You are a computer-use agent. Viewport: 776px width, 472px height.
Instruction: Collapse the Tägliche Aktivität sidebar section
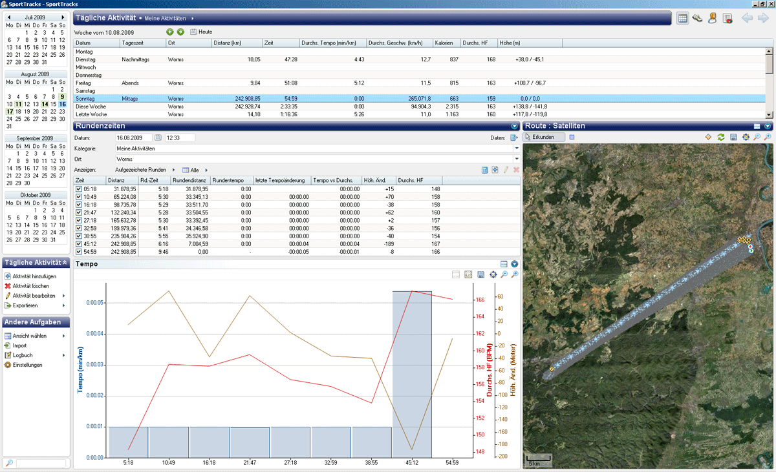coord(65,263)
